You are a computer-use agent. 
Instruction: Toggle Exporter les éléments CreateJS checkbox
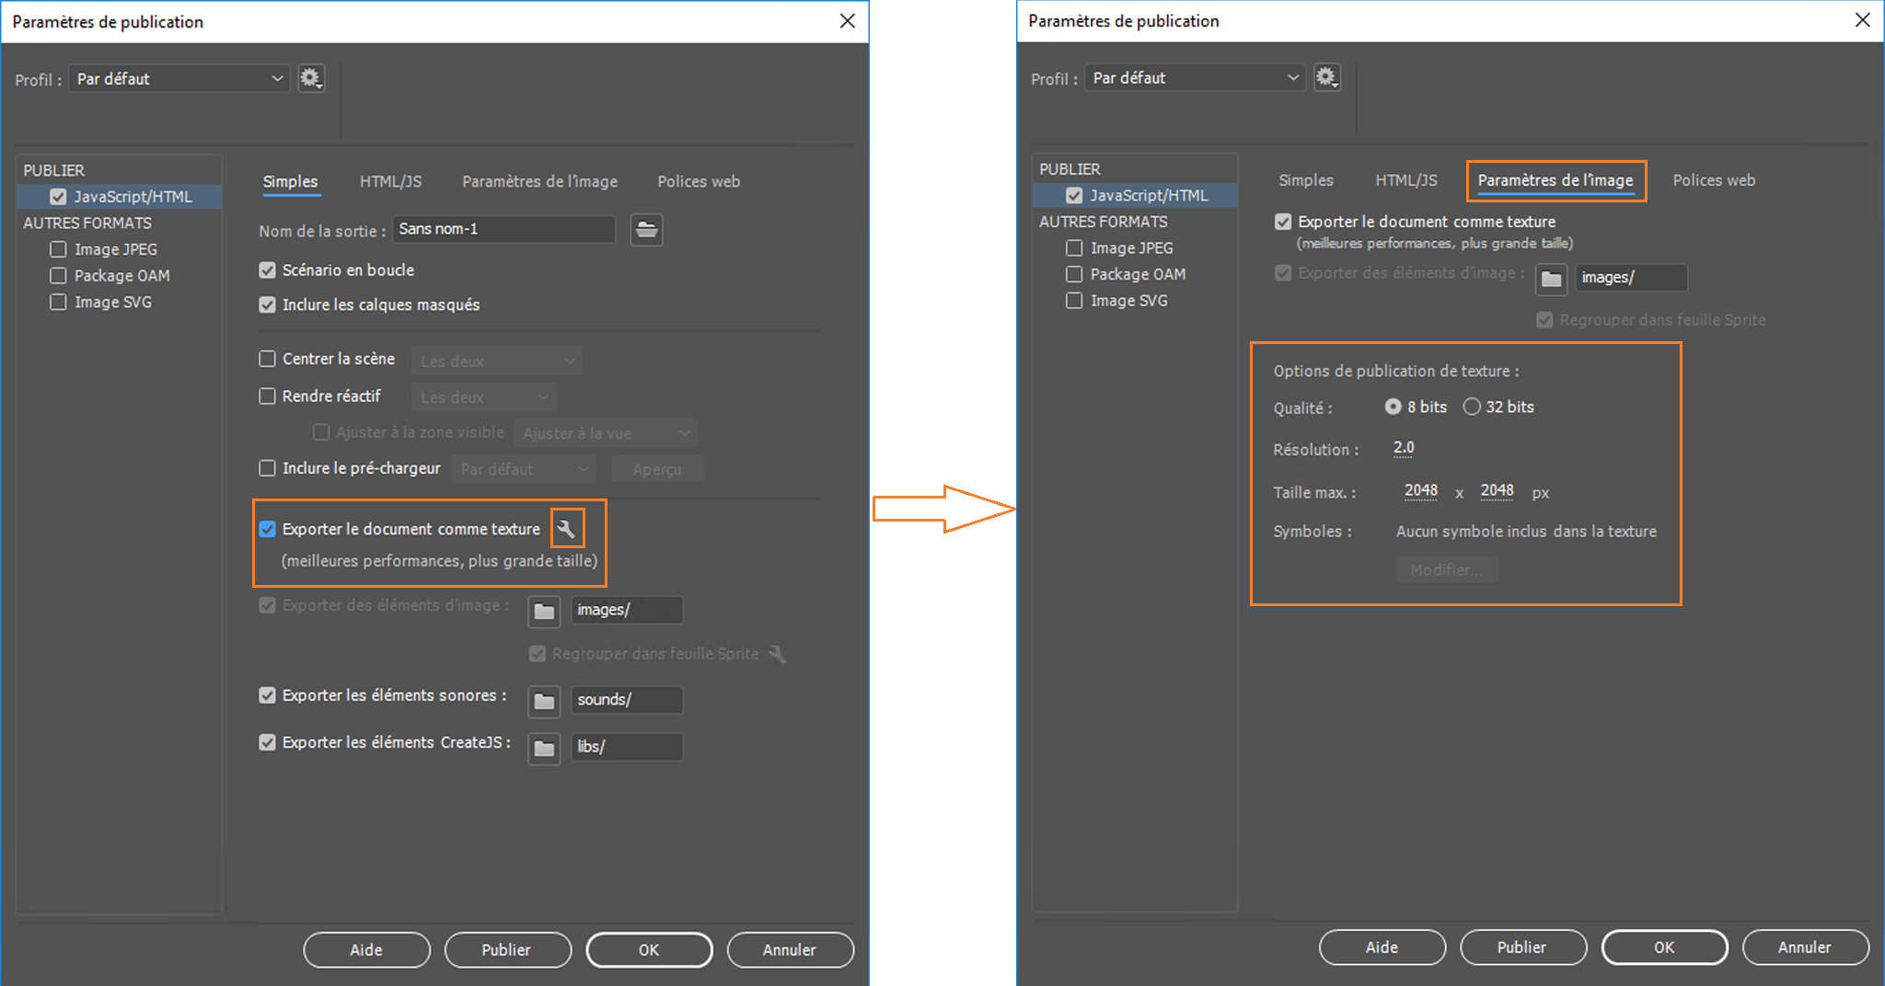click(267, 742)
